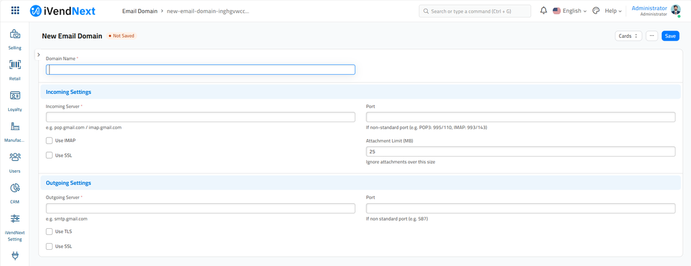The width and height of the screenshot is (691, 266).
Task: Click the search magnifier icon
Action: coord(426,11)
